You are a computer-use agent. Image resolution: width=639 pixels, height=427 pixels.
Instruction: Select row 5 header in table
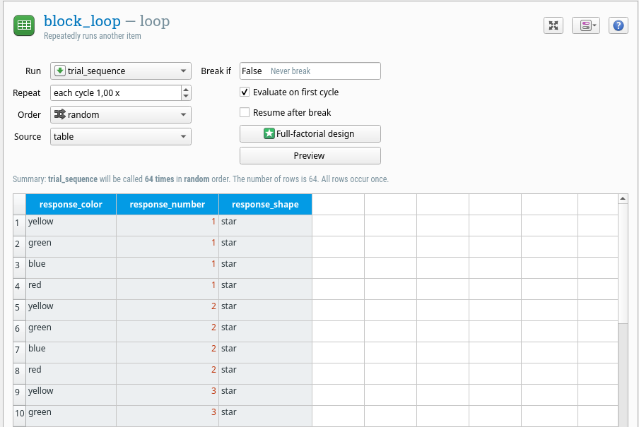pyautogui.click(x=19, y=307)
